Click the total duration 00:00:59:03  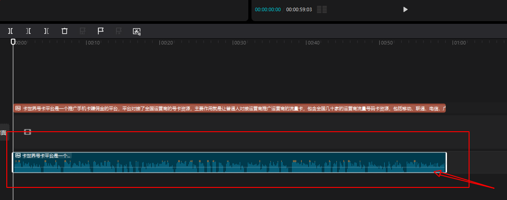299,9
